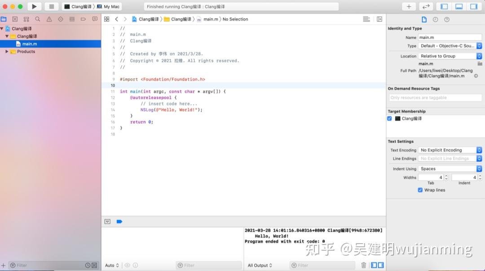485x271 pixels.
Task: Add new file with plus button
Action: (4, 266)
